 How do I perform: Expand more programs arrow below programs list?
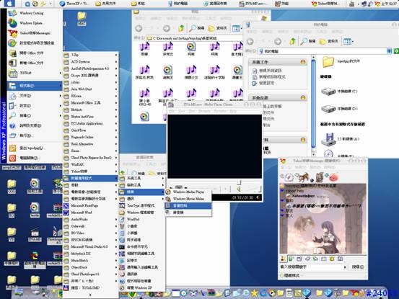(90, 295)
